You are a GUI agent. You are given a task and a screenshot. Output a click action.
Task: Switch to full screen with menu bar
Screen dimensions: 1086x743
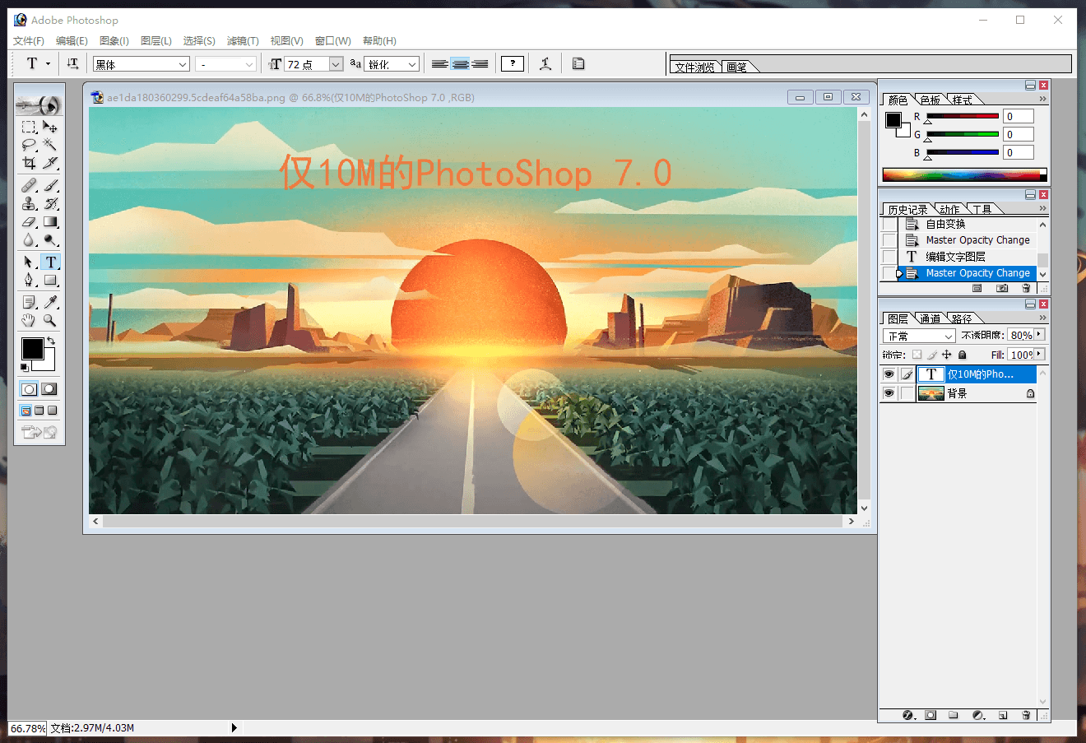click(39, 411)
